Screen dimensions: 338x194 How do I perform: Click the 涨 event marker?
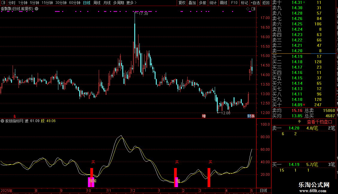click(253, 116)
